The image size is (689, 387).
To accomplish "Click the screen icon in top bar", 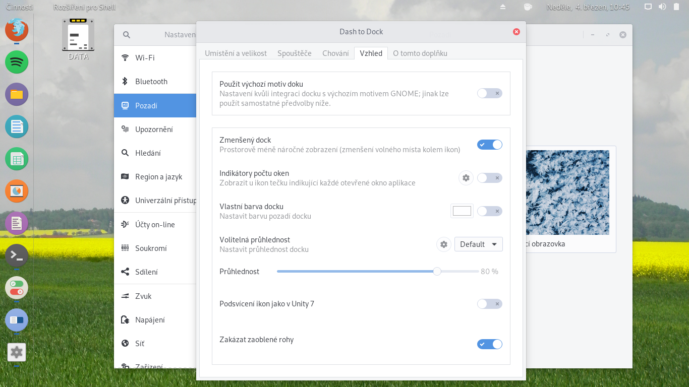I will (649, 7).
